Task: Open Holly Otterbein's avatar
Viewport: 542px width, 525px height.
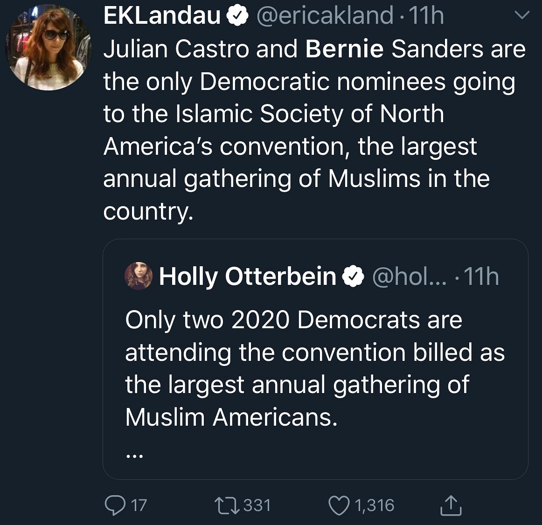Action: (139, 276)
